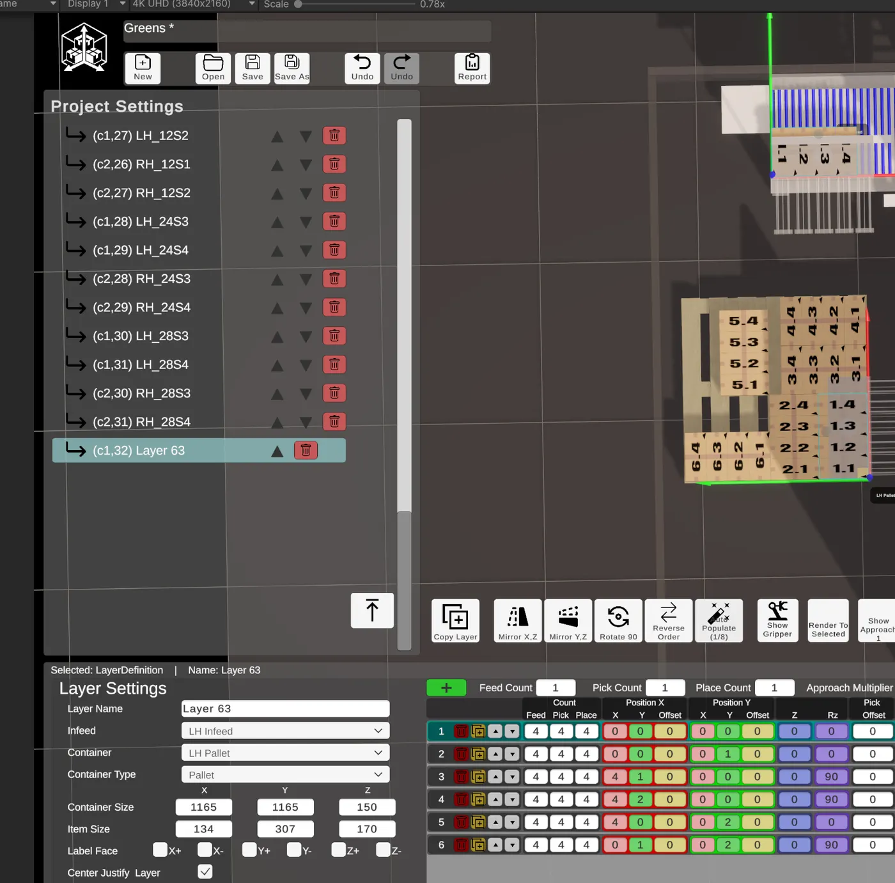Screen dimensions: 895x883
Task: Open the Report clipboard icon
Action: (x=472, y=68)
